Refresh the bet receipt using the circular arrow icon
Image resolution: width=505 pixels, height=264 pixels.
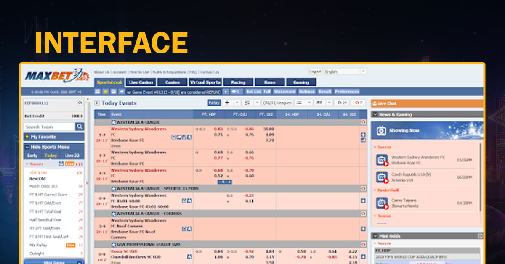coord(81,102)
